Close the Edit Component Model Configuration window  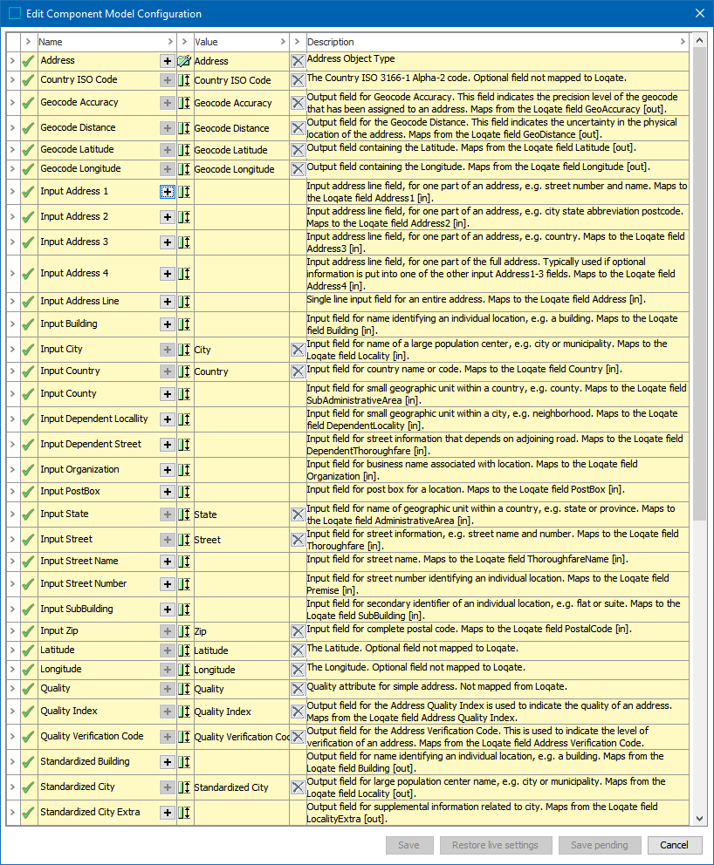(x=700, y=13)
